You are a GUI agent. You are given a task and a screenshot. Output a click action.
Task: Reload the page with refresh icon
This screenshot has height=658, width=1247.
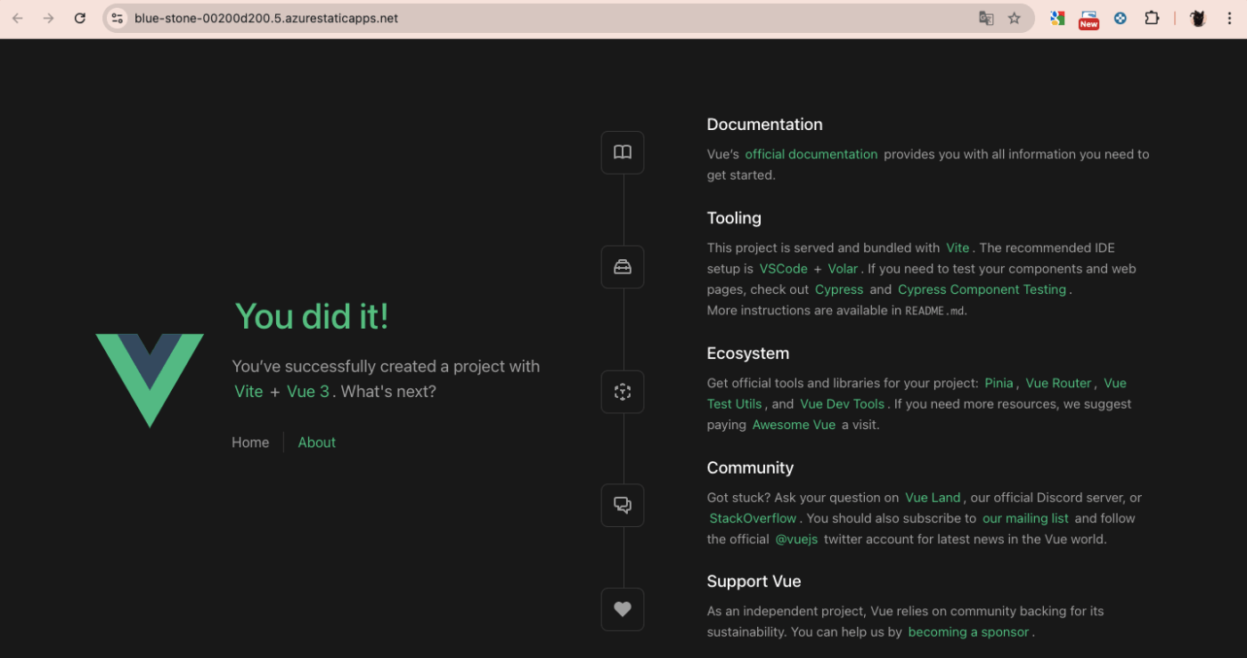[80, 18]
